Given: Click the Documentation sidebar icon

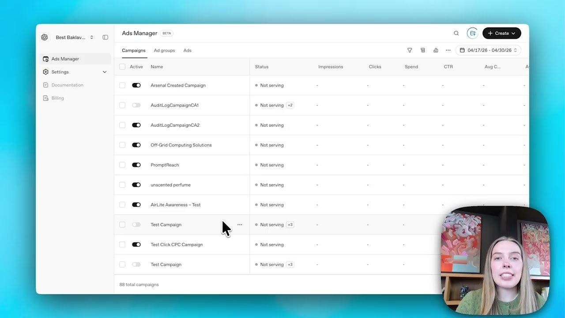Looking at the screenshot, I should 45,85.
